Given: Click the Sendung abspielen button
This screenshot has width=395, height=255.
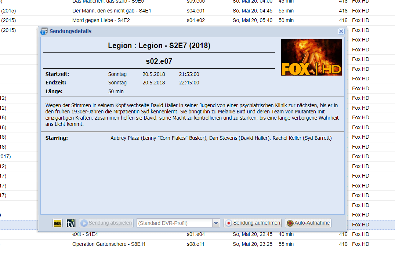Looking at the screenshot, I should pyautogui.click(x=106, y=223).
